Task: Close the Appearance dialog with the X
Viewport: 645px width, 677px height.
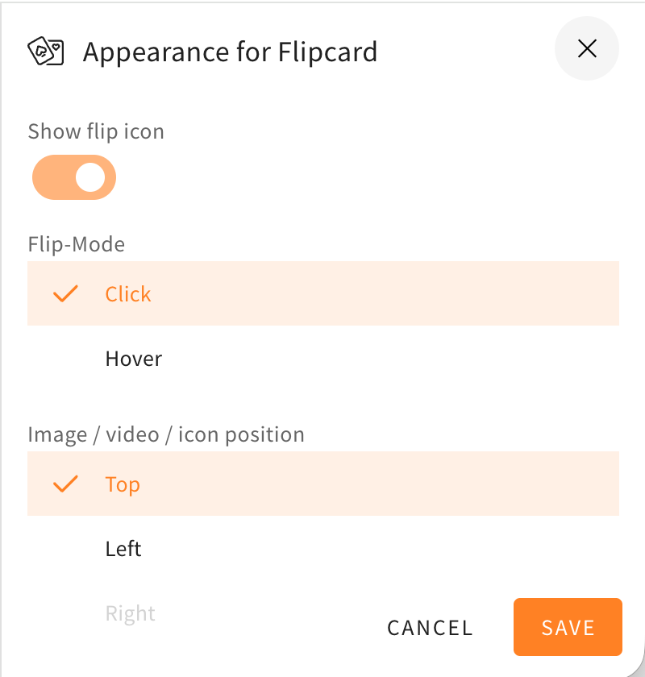Action: pos(587,49)
